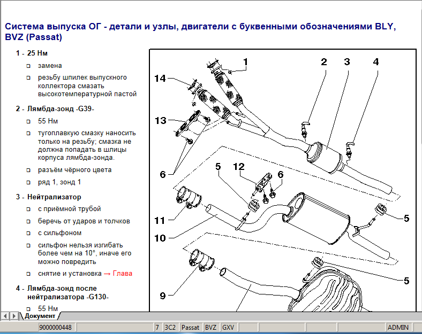This screenshot has height=334, width=422.
Task: Click callout number 11 beside the clamp
Action: pos(160,220)
